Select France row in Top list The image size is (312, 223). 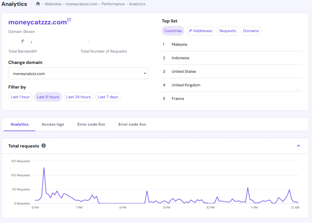pyautogui.click(x=232, y=99)
